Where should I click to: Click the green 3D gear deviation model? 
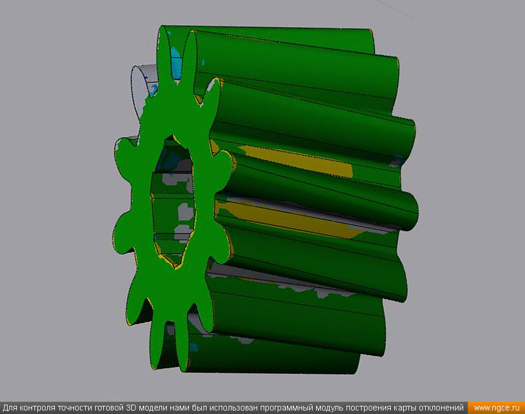pyautogui.click(x=266, y=199)
